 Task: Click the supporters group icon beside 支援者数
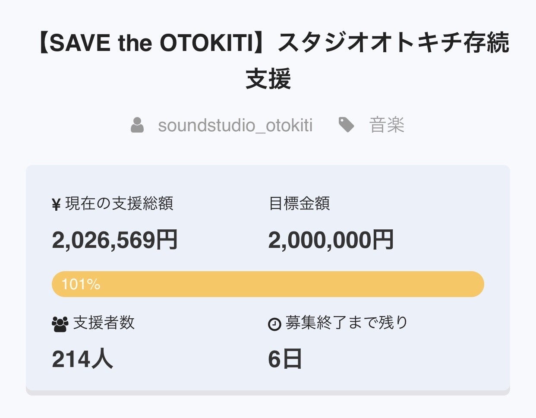tap(60, 324)
